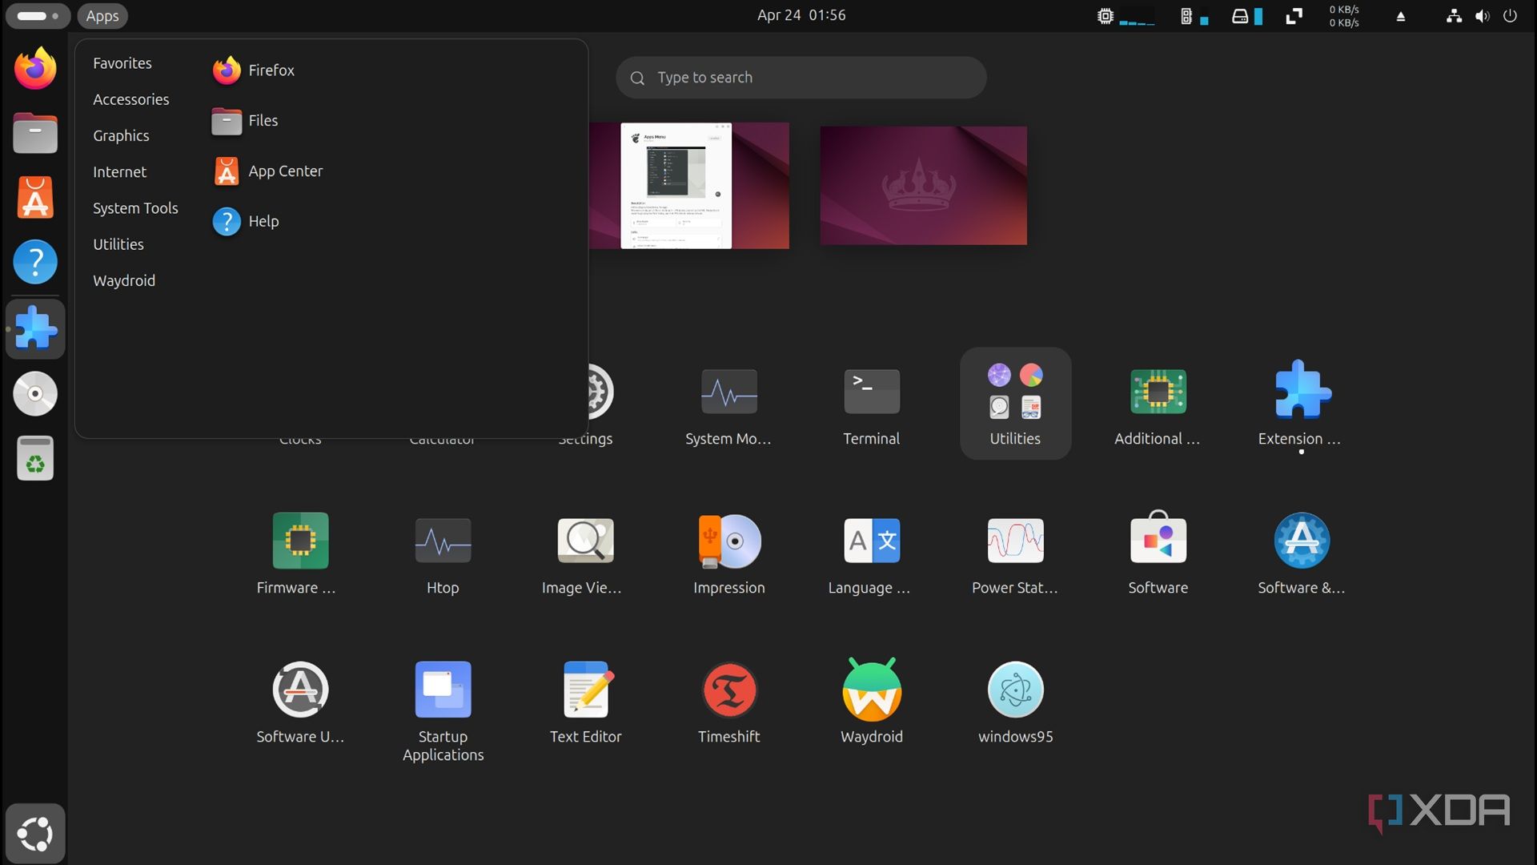
Task: Launch App Center in Apps menu list
Action: click(x=267, y=171)
